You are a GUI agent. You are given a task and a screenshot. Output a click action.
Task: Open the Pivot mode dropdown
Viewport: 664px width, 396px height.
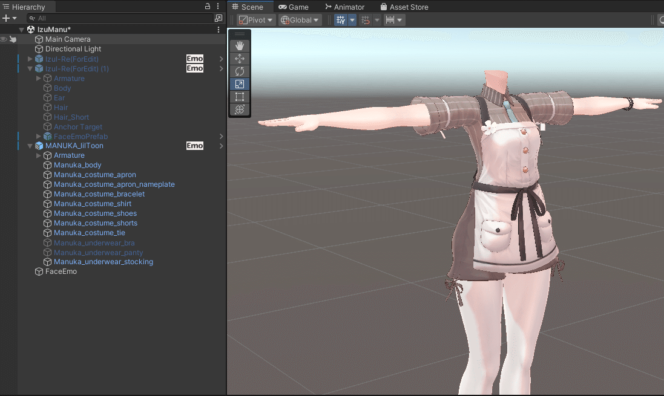coord(256,19)
